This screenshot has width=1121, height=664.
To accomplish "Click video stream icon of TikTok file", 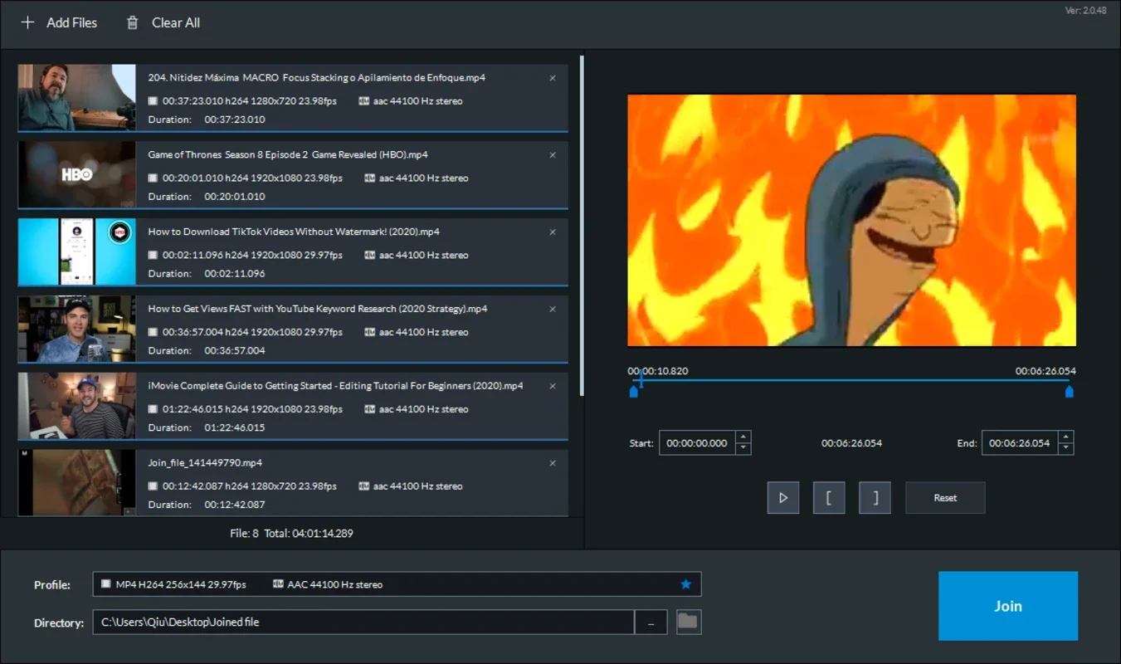I will (153, 256).
